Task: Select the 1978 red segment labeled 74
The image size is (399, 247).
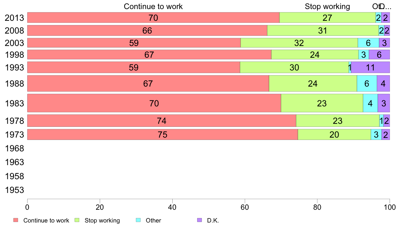Action: click(162, 120)
